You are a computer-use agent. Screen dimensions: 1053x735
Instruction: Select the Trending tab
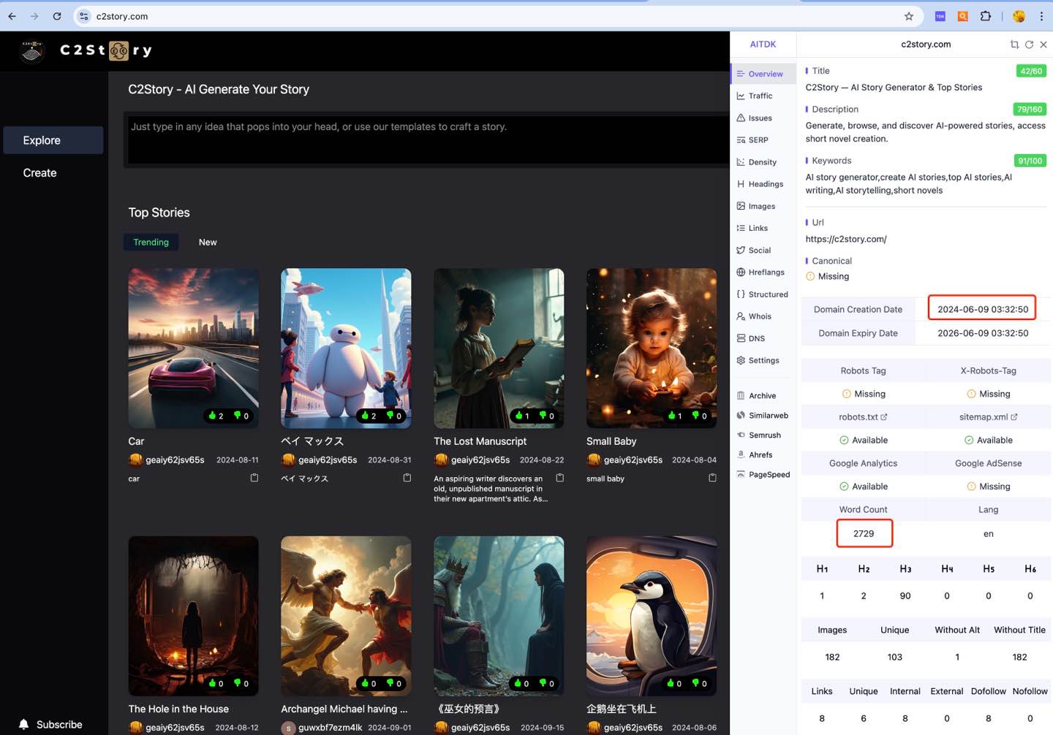pyautogui.click(x=151, y=242)
